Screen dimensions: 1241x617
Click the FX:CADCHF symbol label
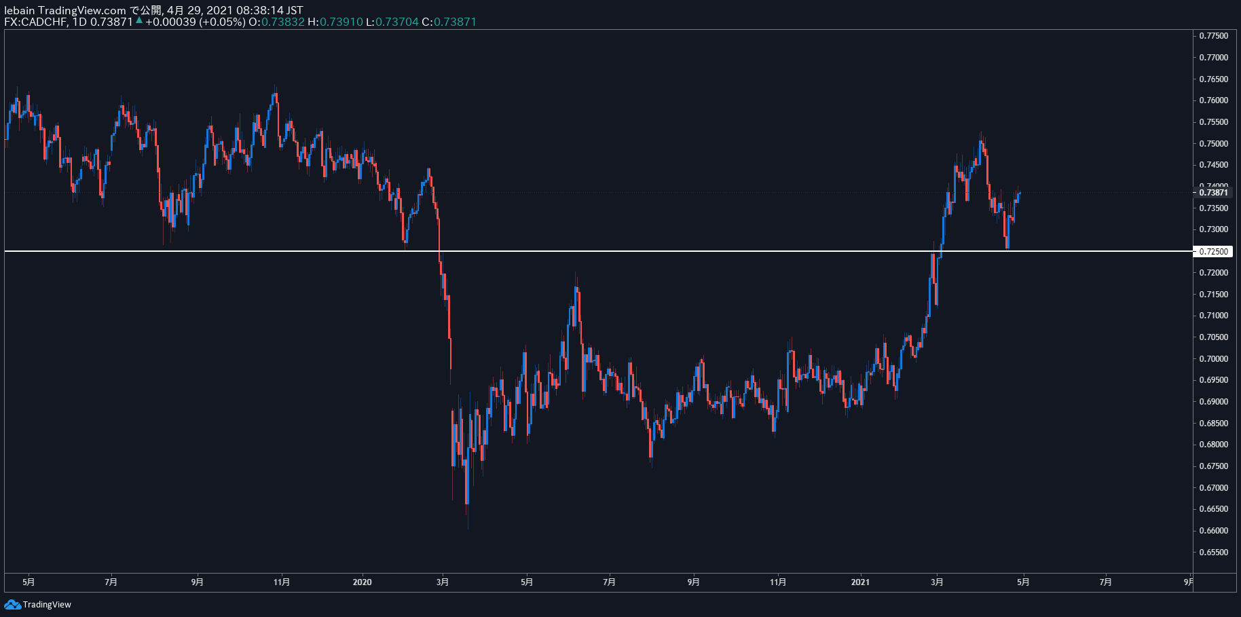pyautogui.click(x=35, y=22)
